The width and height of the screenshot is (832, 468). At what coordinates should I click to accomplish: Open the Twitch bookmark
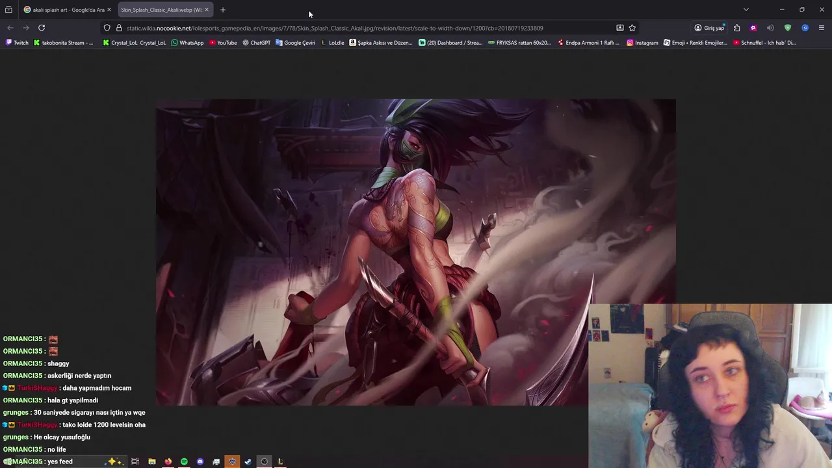17,43
